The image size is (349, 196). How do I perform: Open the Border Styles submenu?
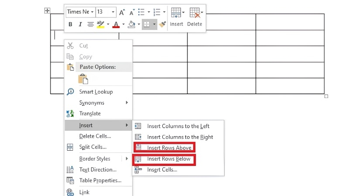pos(99,159)
